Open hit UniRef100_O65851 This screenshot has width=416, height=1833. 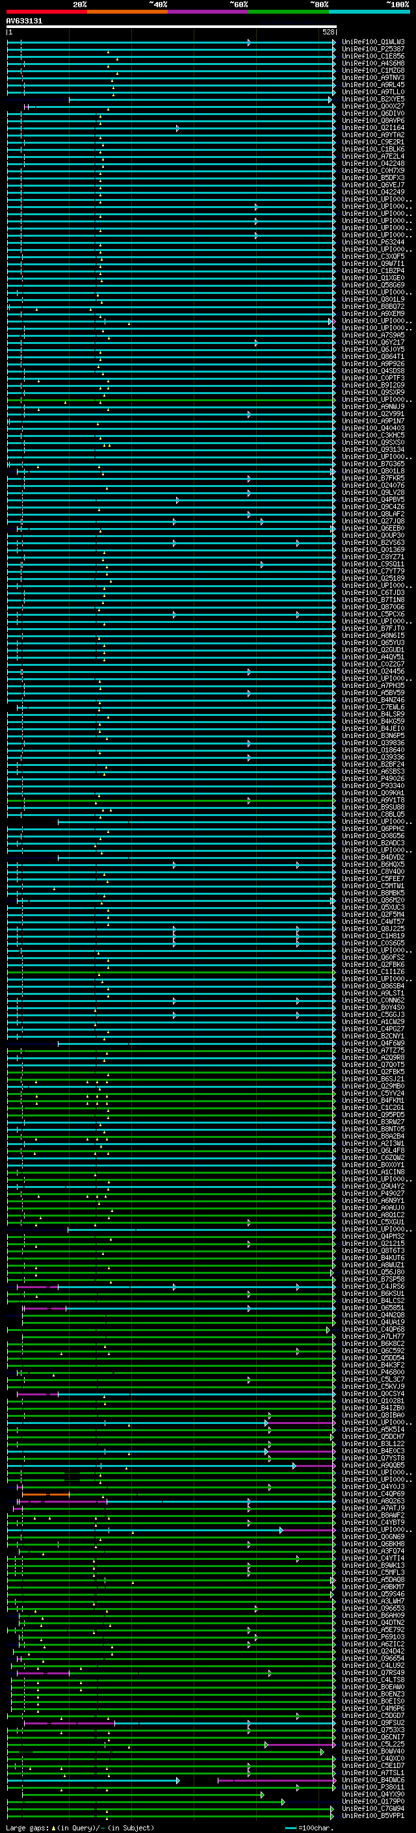372,1308
